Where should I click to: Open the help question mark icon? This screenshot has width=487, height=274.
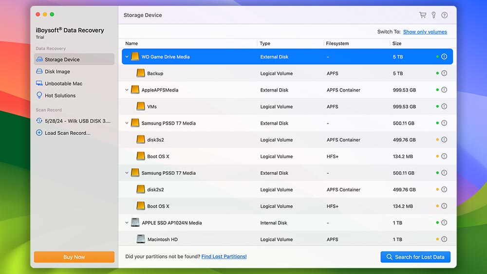click(x=445, y=15)
